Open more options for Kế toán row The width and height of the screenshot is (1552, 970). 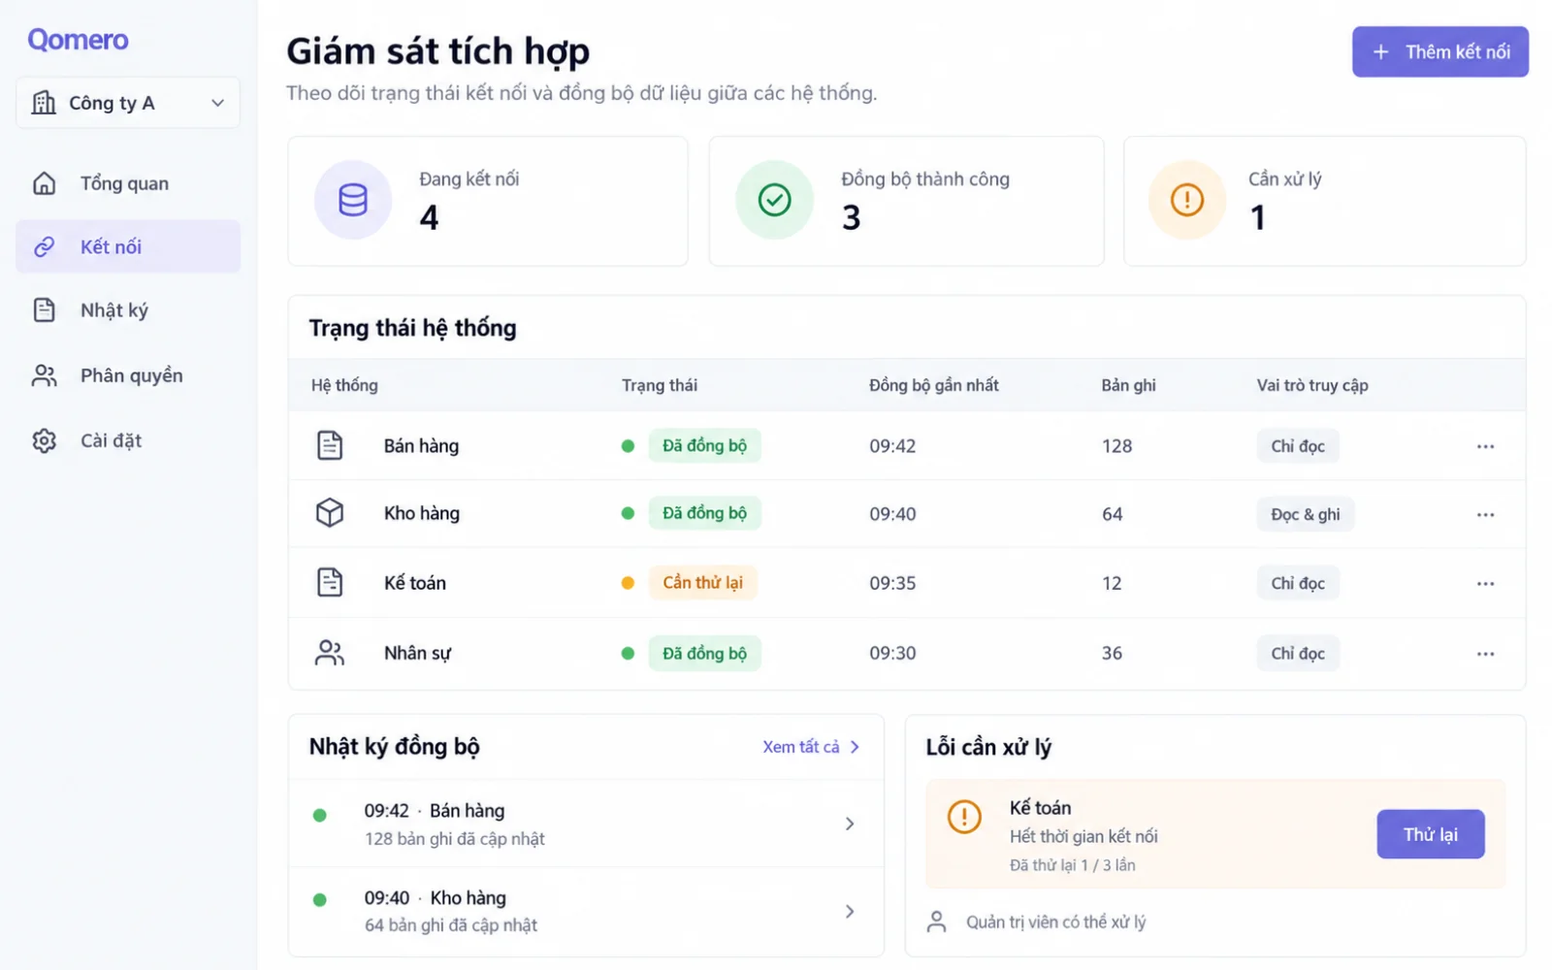(x=1485, y=583)
